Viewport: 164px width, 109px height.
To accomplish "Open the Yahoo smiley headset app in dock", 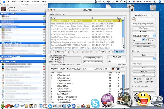I will (x=142, y=99).
